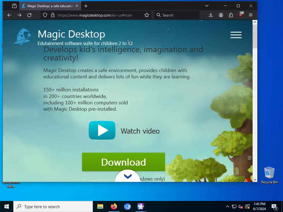Click the text "with Magic Desktop pre-installed."
The width and height of the screenshot is (283, 212).
pyautogui.click(x=80, y=109)
